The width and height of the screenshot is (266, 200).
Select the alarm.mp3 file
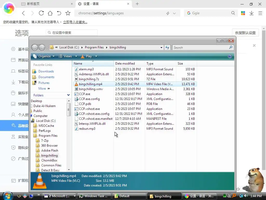click(x=86, y=69)
